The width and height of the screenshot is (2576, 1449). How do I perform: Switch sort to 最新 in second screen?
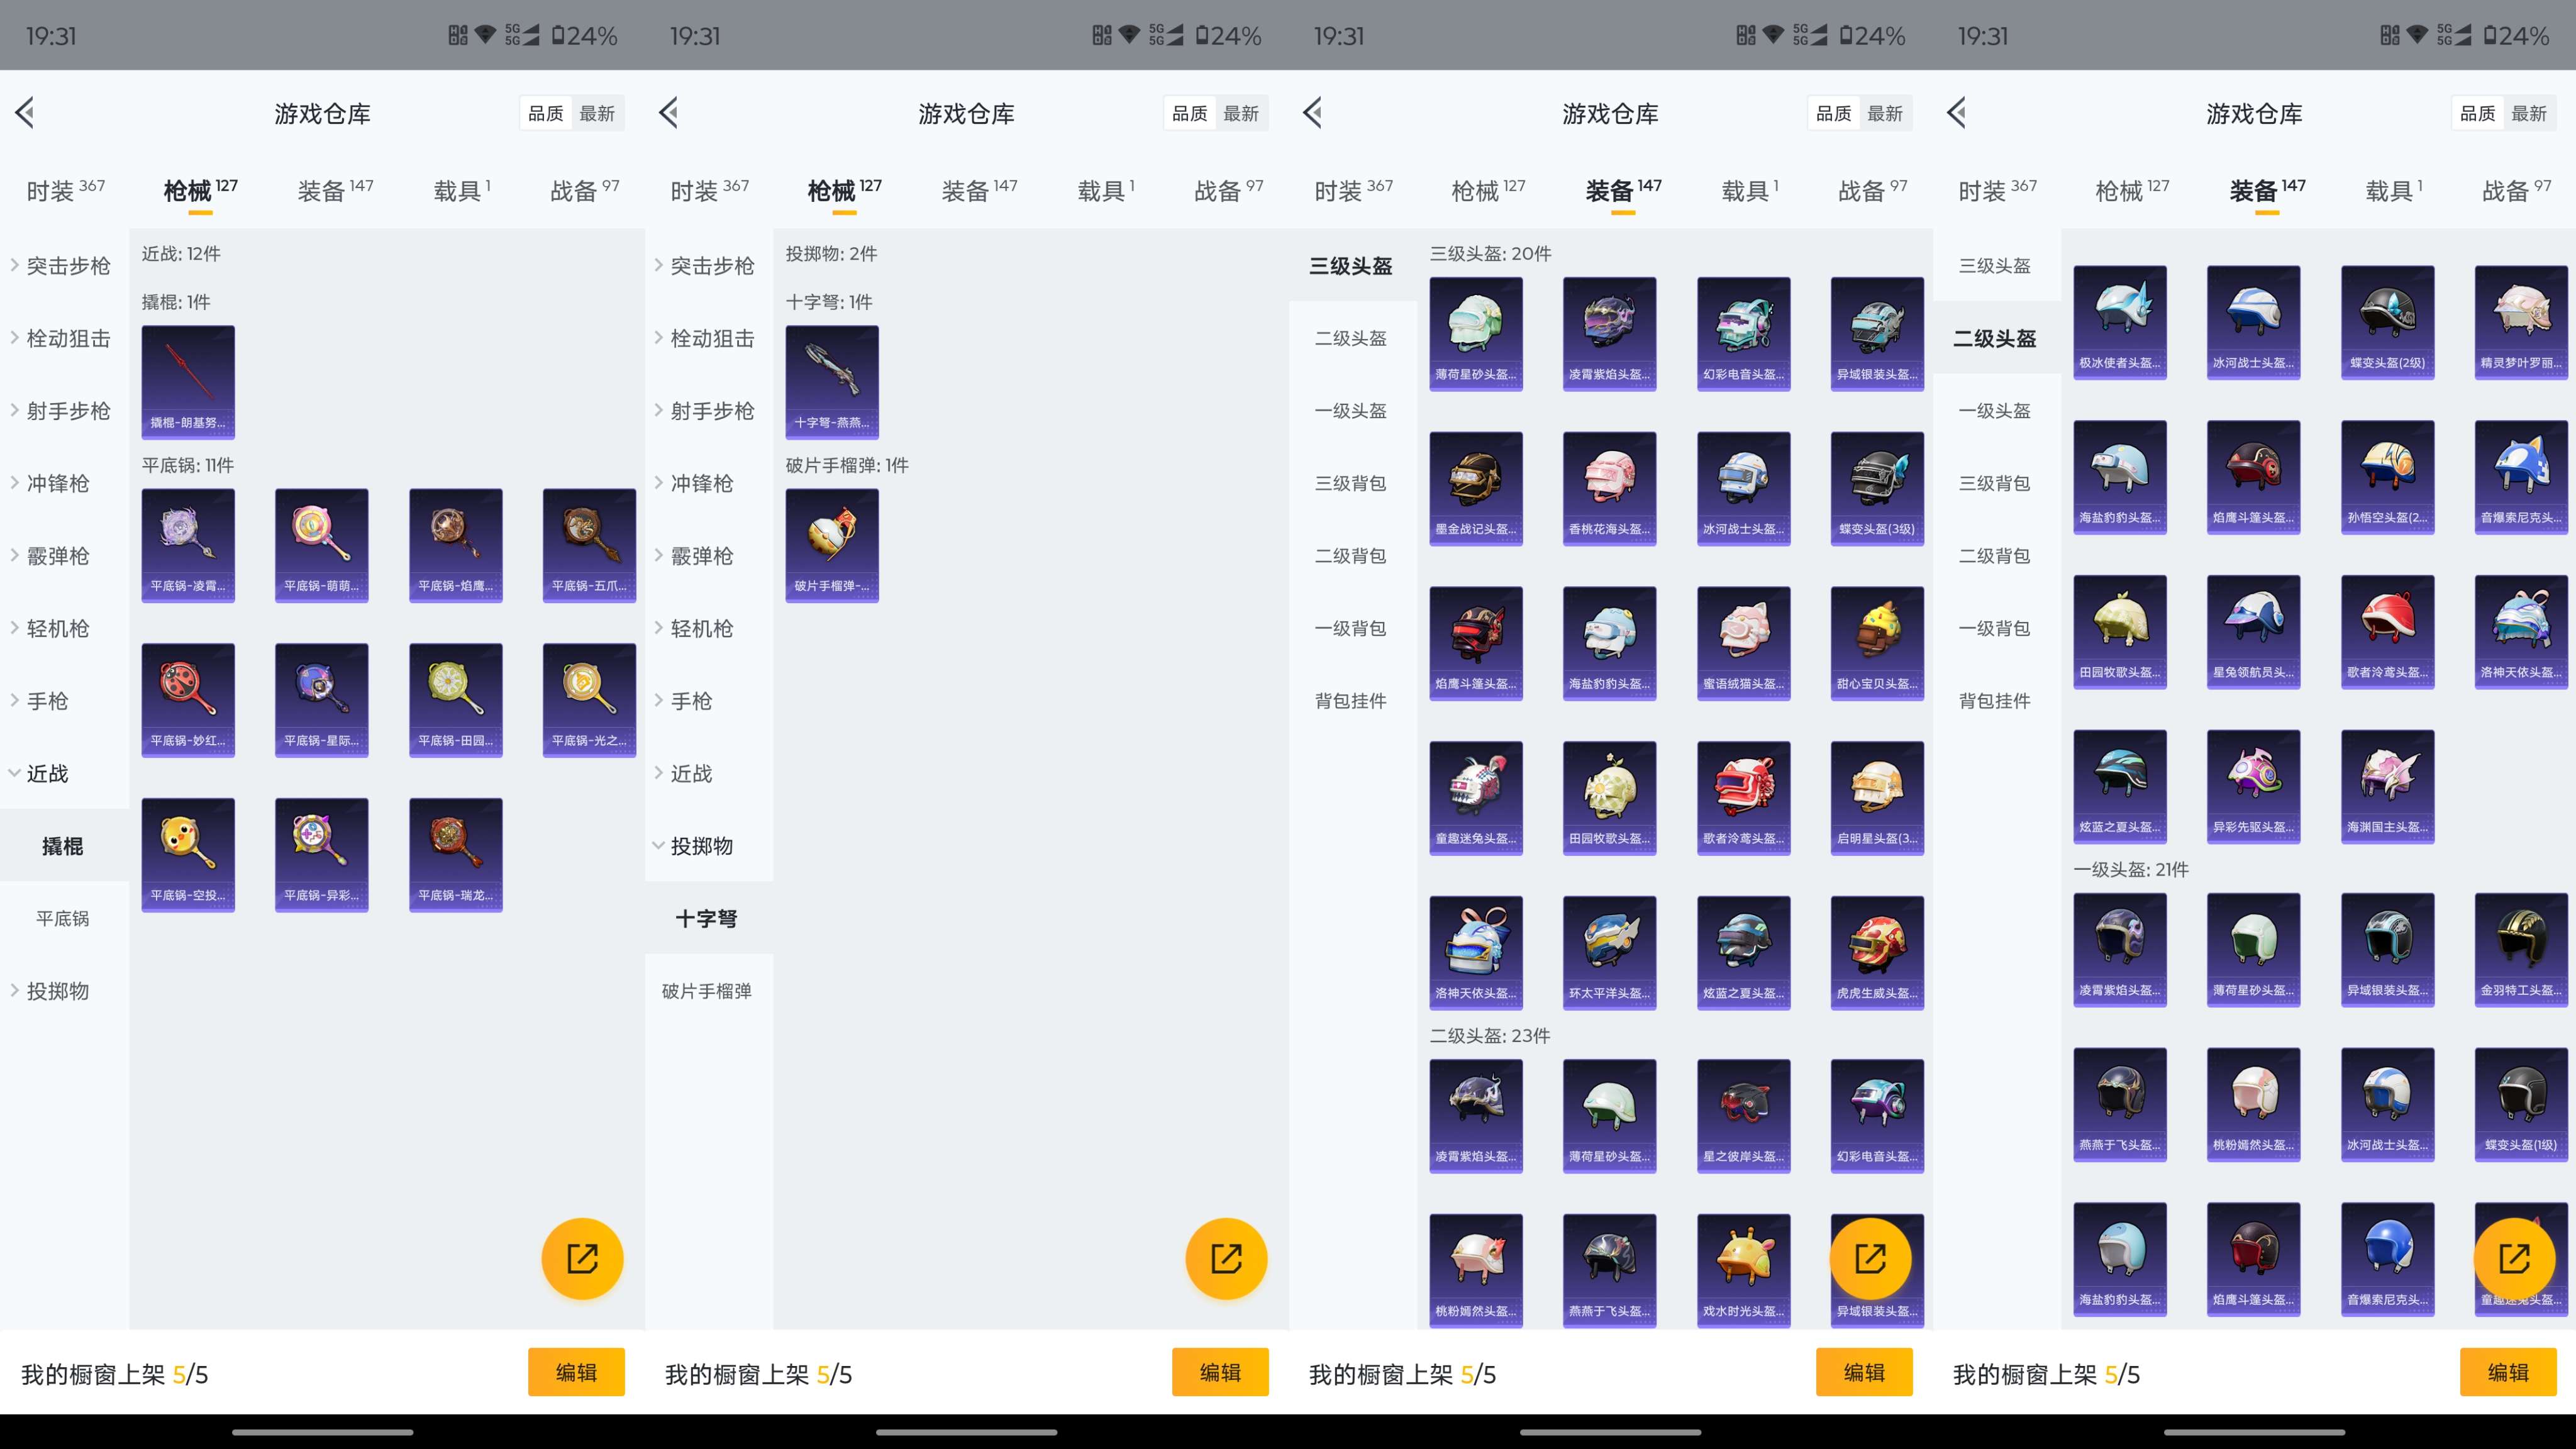pos(1241,113)
